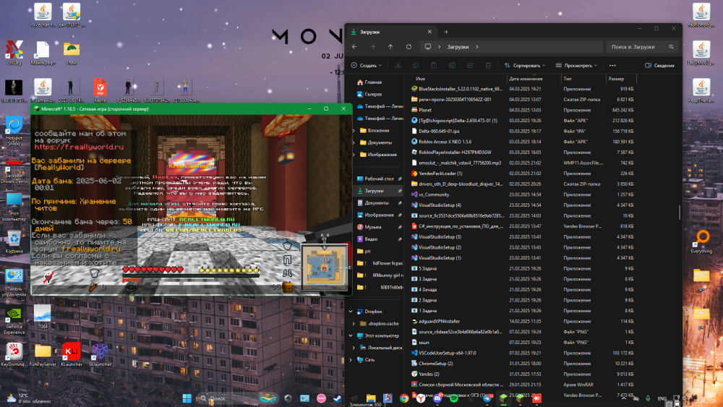Open the jdk-17.0.12 installer on desktop
The height and width of the screenshot is (407, 723).
(x=72, y=14)
